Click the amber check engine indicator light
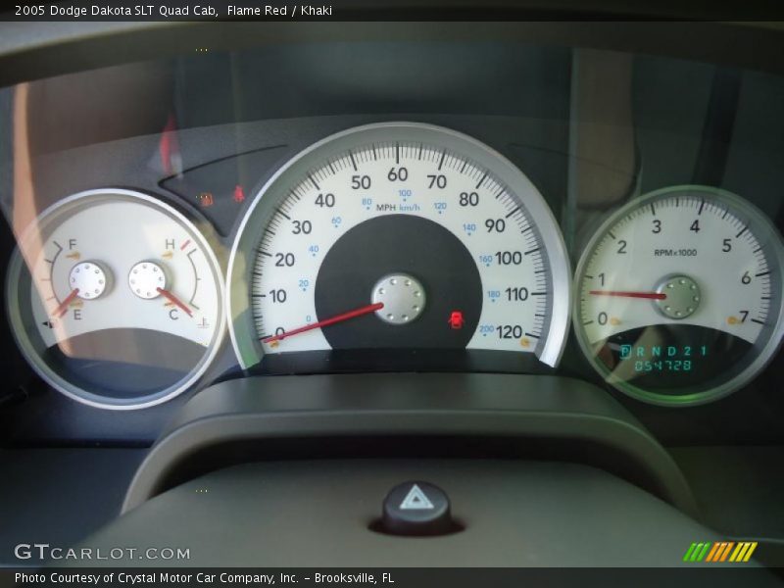Image resolution: width=784 pixels, height=588 pixels. tap(206, 198)
